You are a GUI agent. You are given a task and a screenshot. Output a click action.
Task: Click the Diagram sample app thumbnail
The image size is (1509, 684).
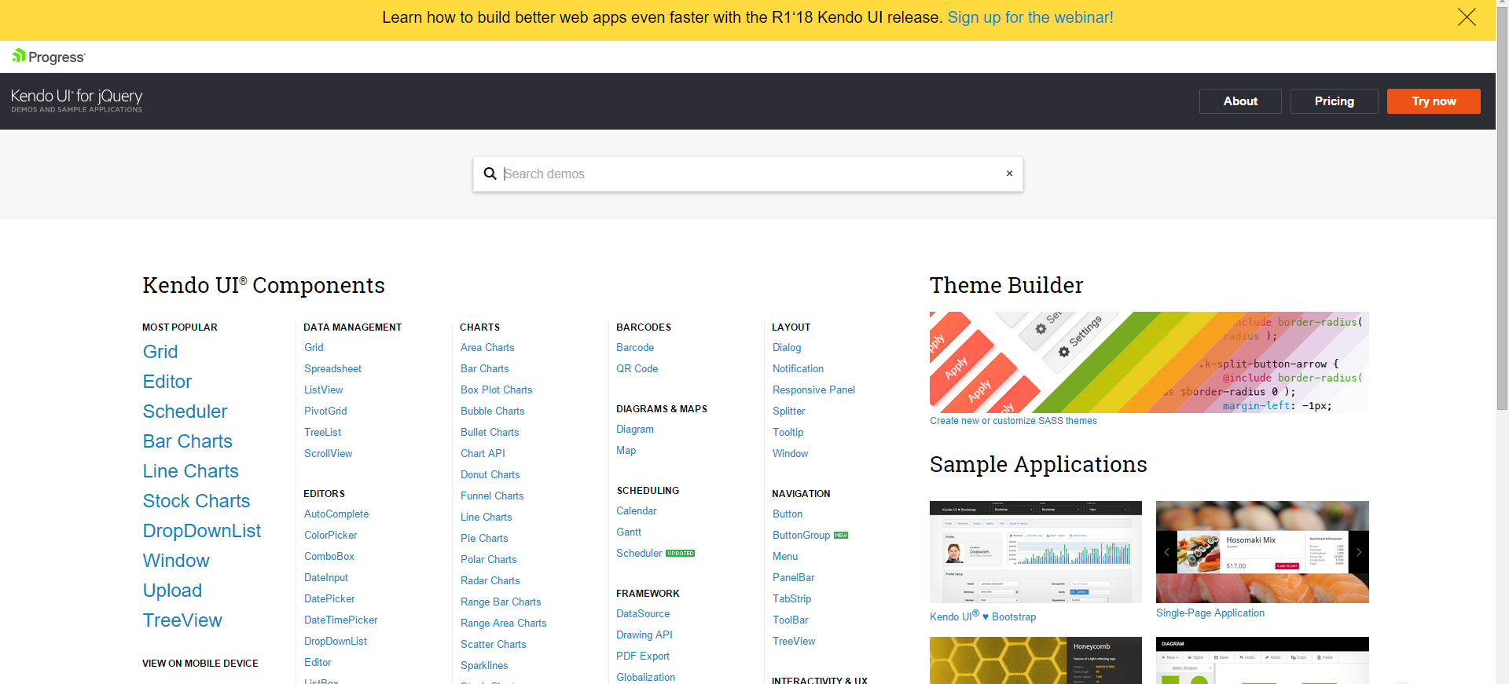click(1262, 660)
